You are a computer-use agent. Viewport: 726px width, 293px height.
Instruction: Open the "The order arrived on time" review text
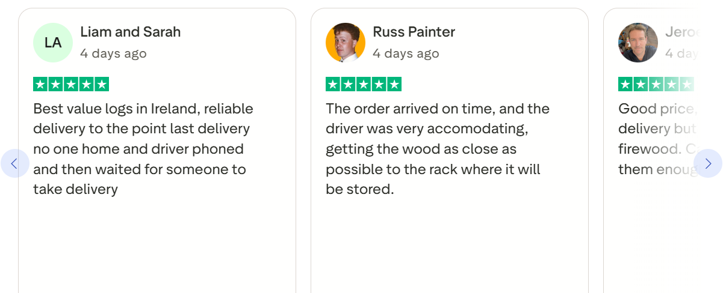point(437,149)
